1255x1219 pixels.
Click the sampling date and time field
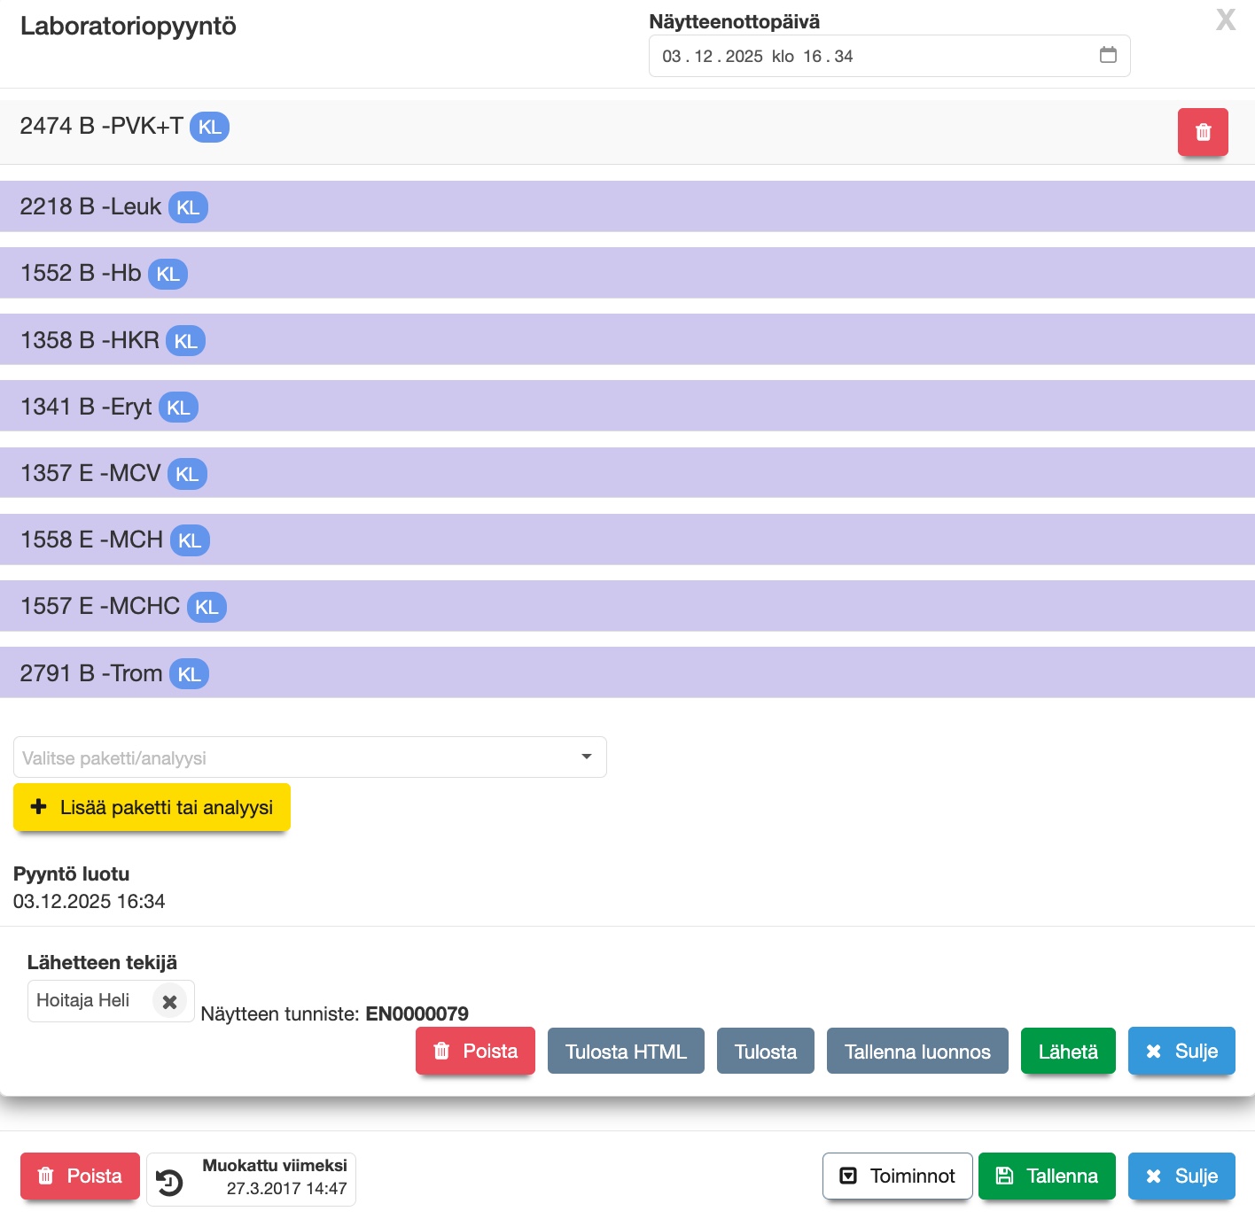[869, 56]
